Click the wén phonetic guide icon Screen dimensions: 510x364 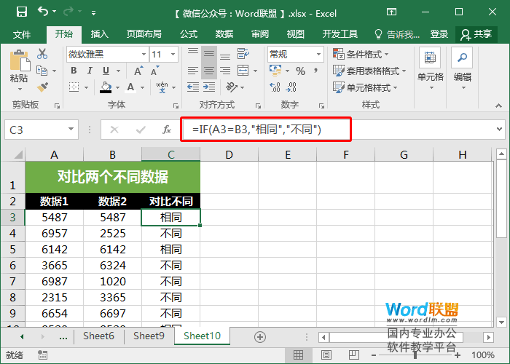pyautogui.click(x=162, y=87)
